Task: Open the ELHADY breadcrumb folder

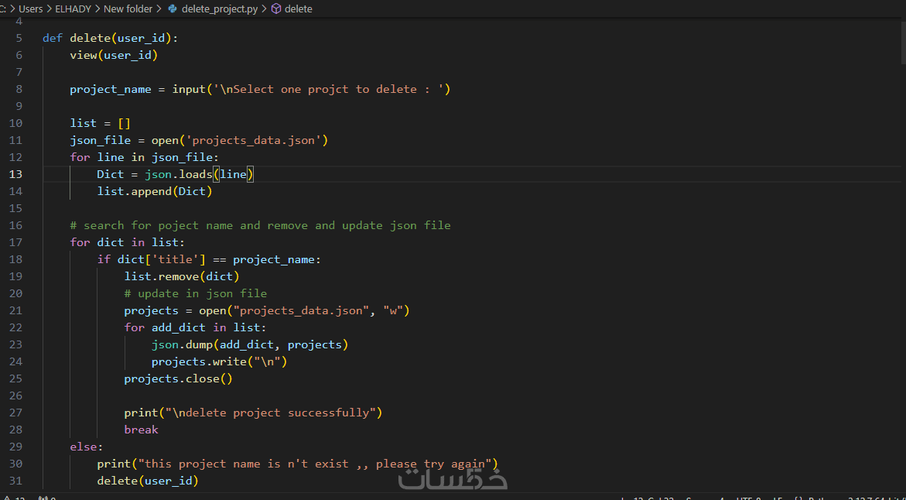Action: pos(72,9)
